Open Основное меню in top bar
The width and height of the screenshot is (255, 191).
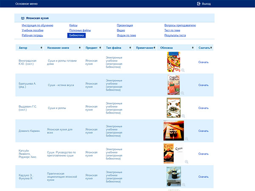pos(27,4)
